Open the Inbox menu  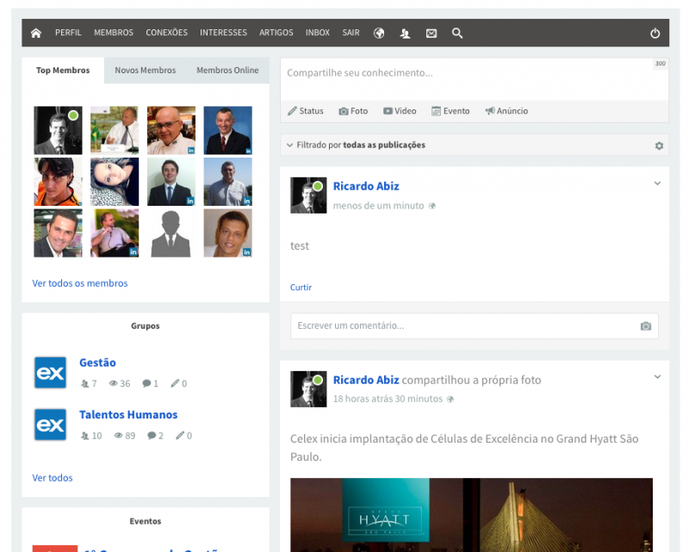(318, 33)
